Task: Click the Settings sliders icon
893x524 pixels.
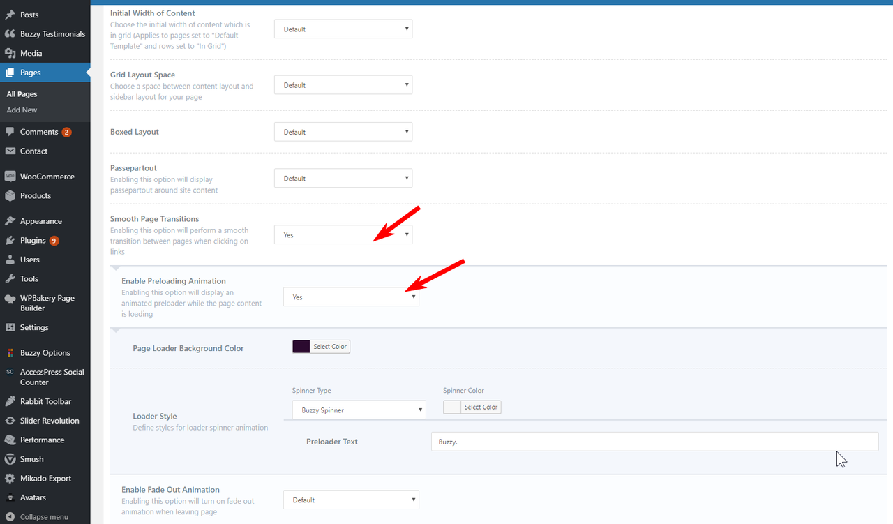Action: [x=10, y=327]
